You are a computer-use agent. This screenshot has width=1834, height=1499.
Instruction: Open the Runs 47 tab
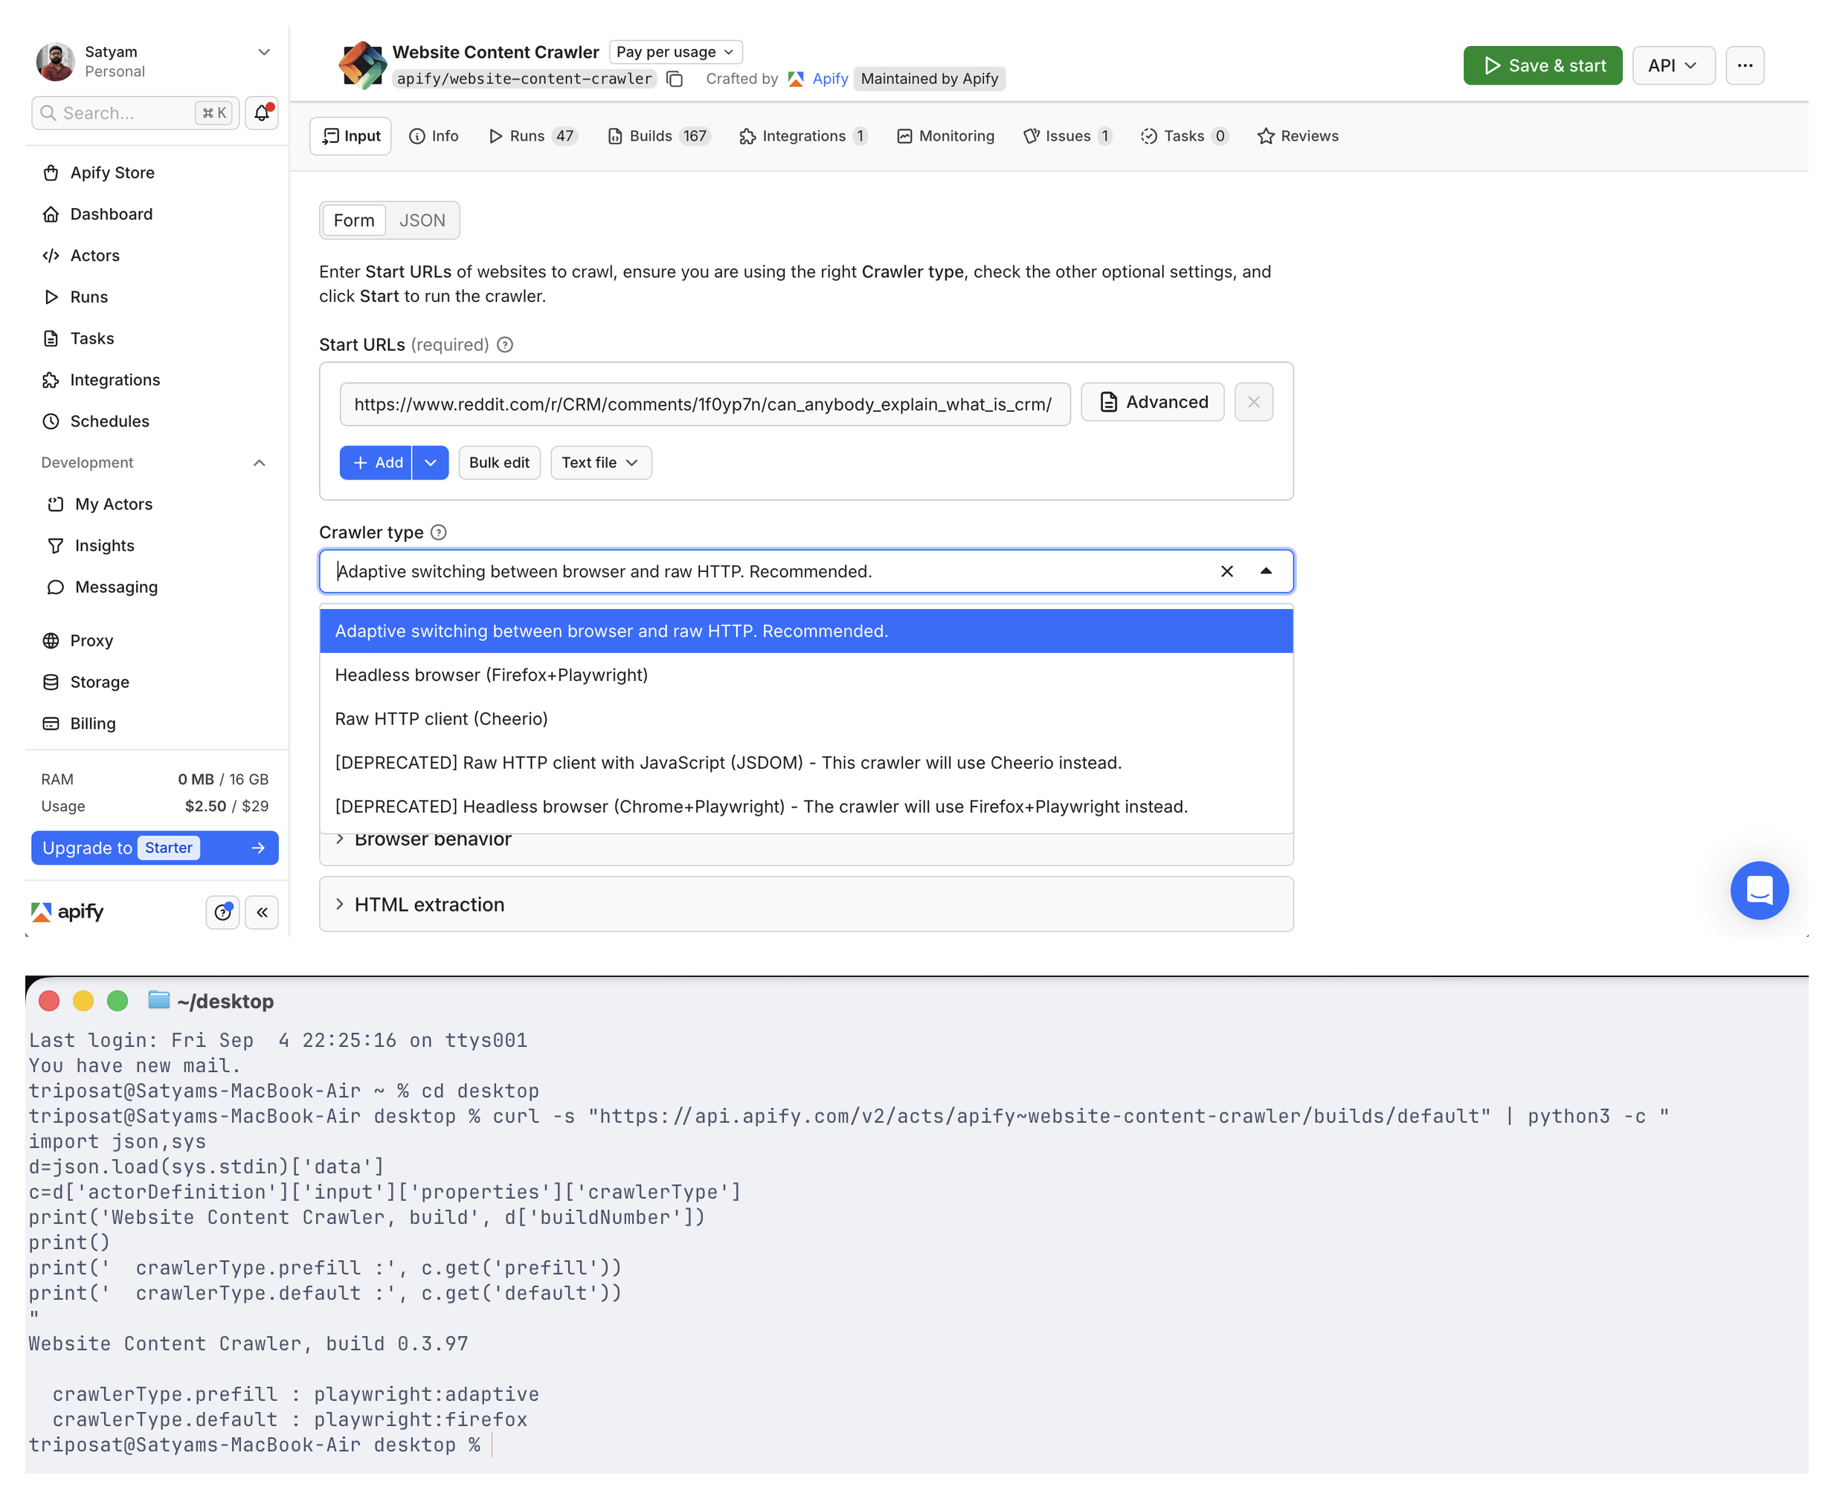[532, 136]
